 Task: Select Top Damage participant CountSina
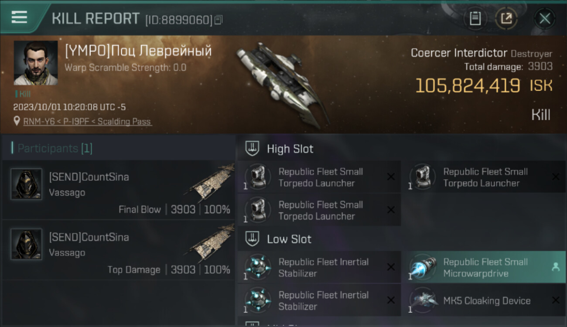pyautogui.click(x=118, y=250)
